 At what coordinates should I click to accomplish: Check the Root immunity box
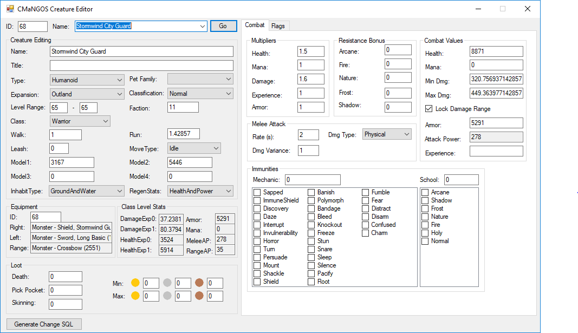[311, 282]
